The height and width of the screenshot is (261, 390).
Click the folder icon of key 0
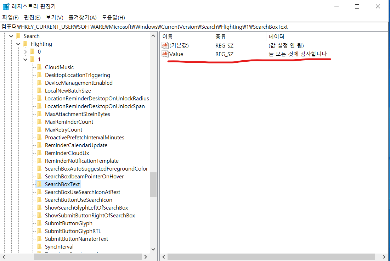pyautogui.click(x=32, y=51)
